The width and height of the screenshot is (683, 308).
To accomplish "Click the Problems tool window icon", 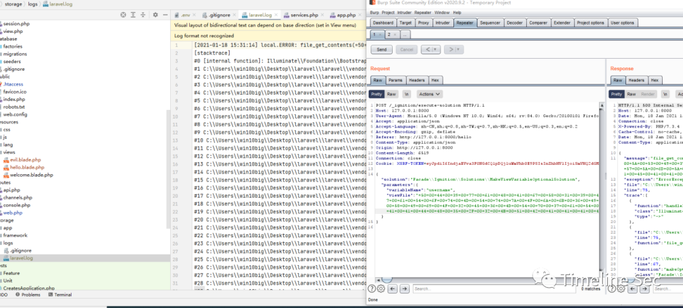I will click(x=18, y=295).
